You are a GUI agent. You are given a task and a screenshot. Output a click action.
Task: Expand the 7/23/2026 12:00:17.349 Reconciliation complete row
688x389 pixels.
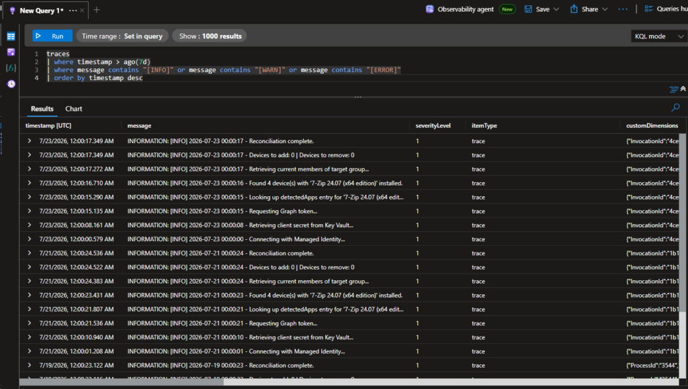(30, 141)
